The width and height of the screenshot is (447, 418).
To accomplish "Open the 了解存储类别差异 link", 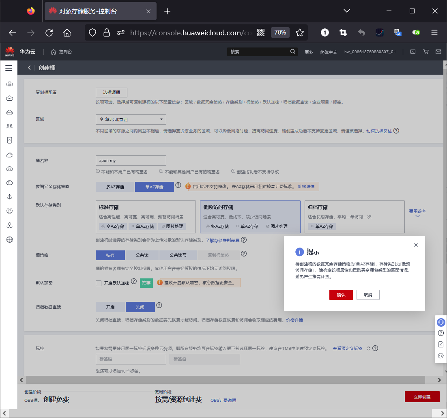I will [222, 240].
